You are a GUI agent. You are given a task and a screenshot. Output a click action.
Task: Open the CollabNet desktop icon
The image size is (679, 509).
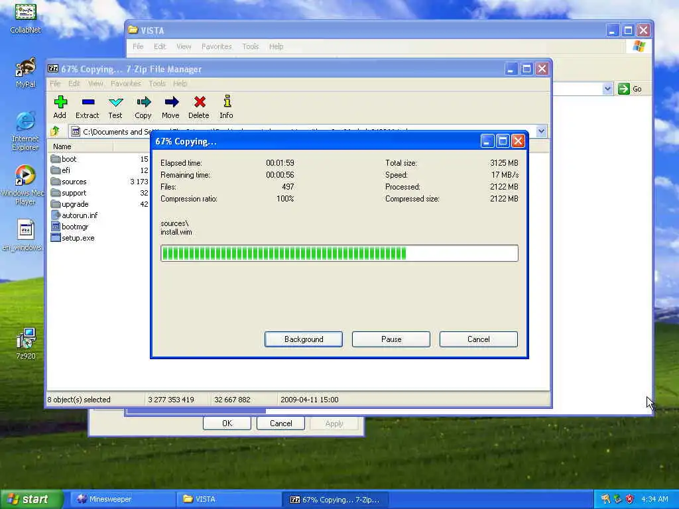coord(26,13)
